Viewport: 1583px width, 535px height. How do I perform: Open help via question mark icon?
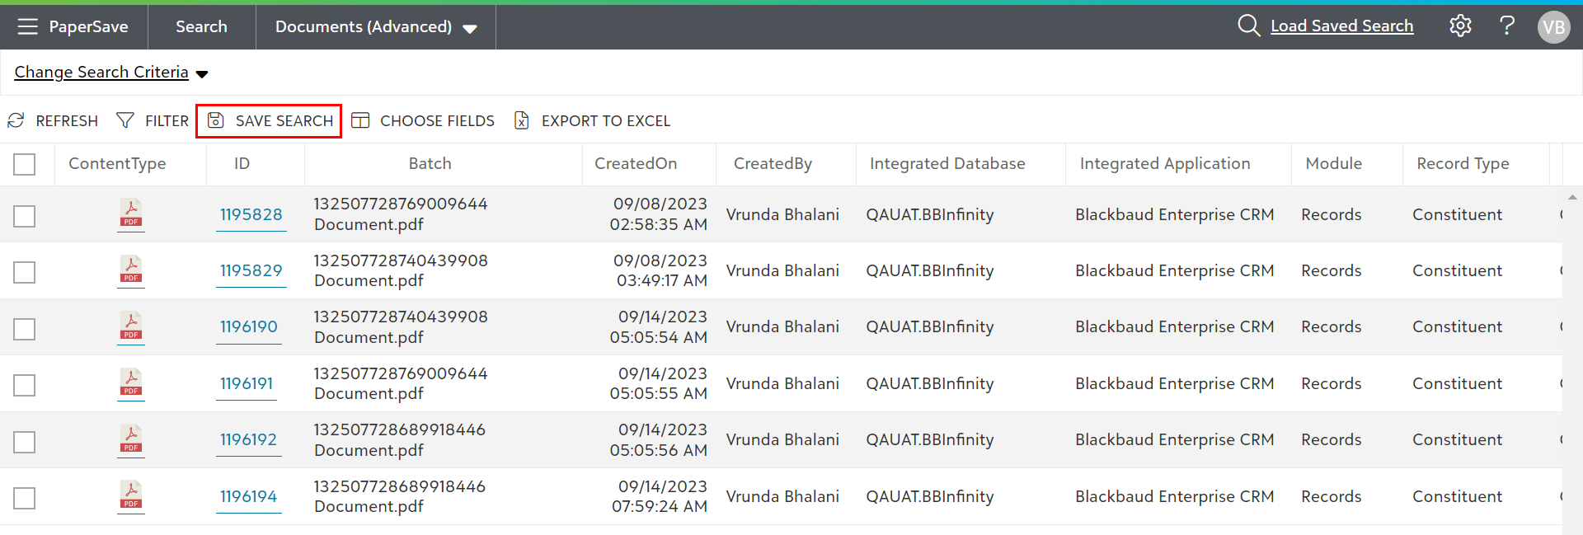pos(1506,26)
